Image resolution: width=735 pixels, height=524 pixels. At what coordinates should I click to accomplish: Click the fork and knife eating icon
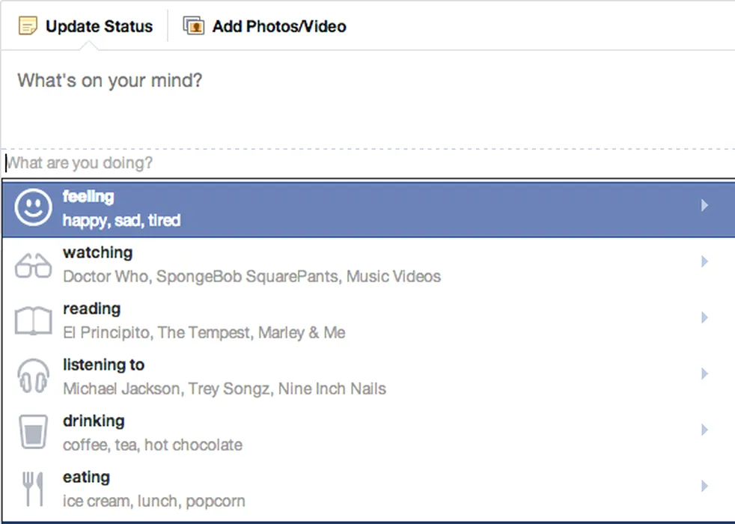(x=34, y=488)
